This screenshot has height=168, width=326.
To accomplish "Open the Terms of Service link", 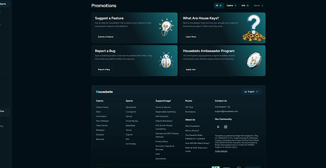I will pos(163,107).
